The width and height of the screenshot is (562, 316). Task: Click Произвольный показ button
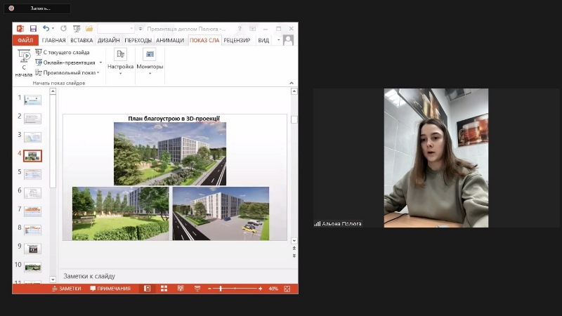coord(67,72)
